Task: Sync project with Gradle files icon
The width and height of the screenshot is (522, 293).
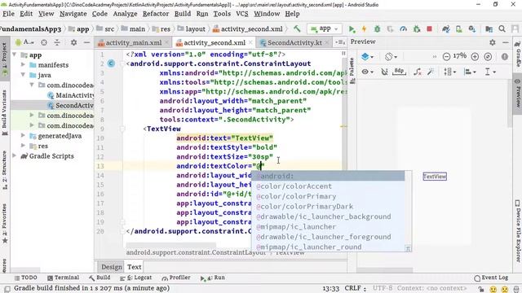Action: click(x=446, y=29)
